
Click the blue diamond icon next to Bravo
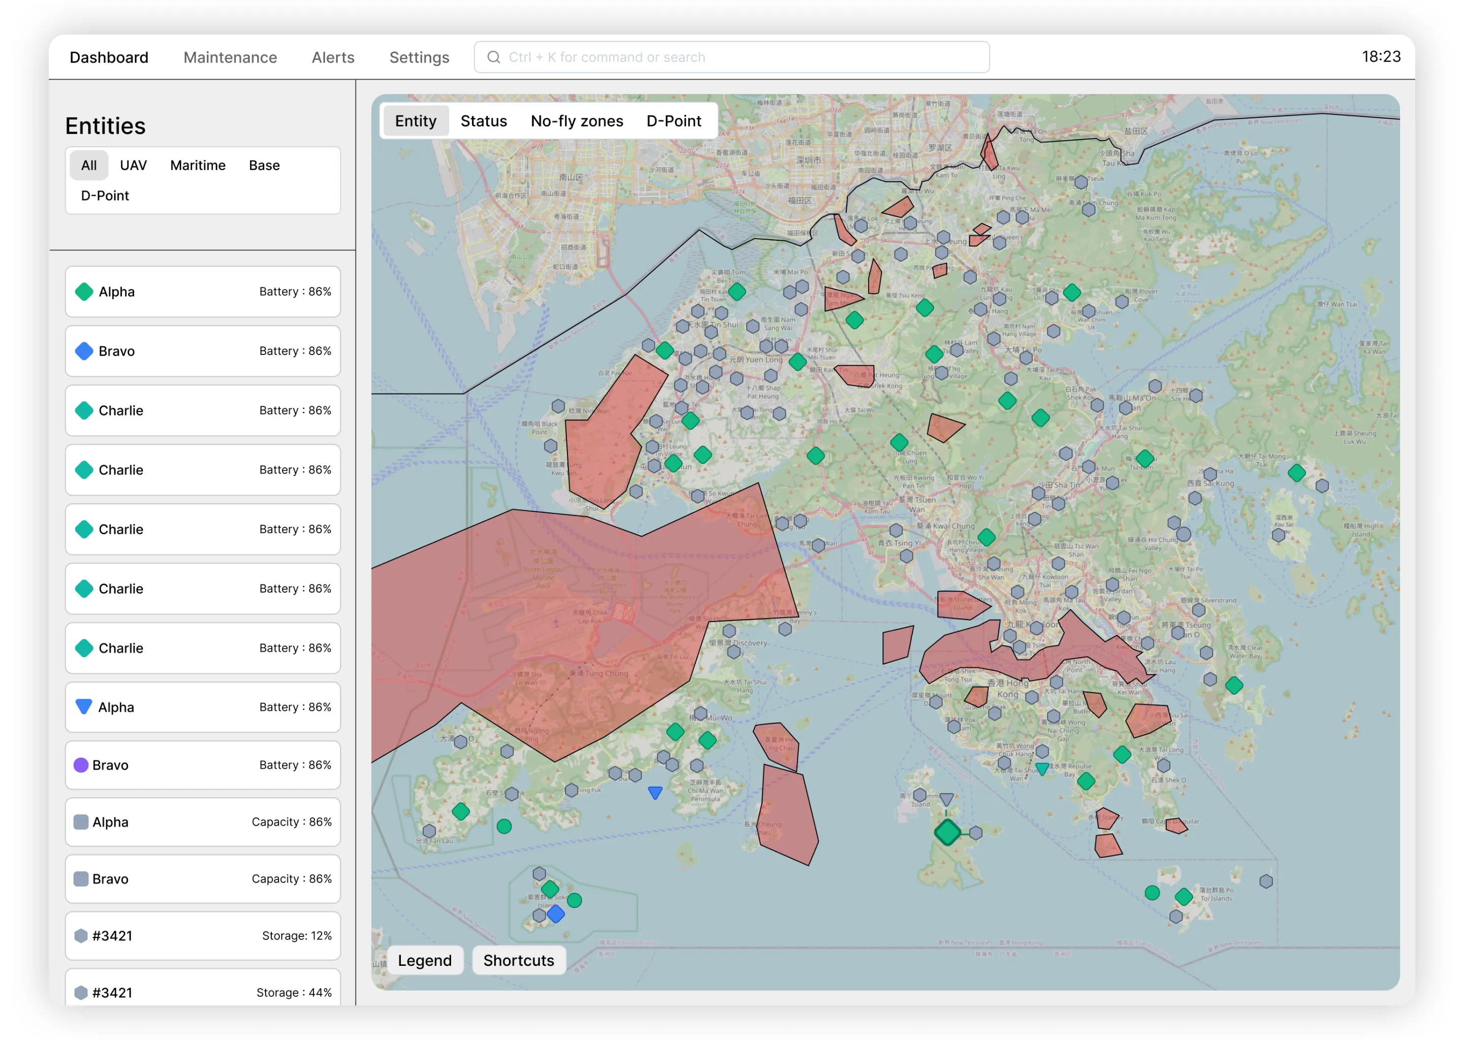coord(83,351)
